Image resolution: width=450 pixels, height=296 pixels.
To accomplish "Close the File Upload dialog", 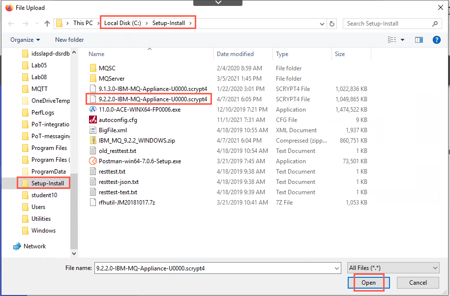I will pyautogui.click(x=441, y=7).
